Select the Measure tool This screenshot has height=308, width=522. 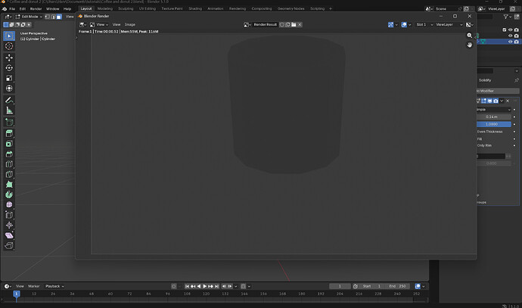pos(9,110)
